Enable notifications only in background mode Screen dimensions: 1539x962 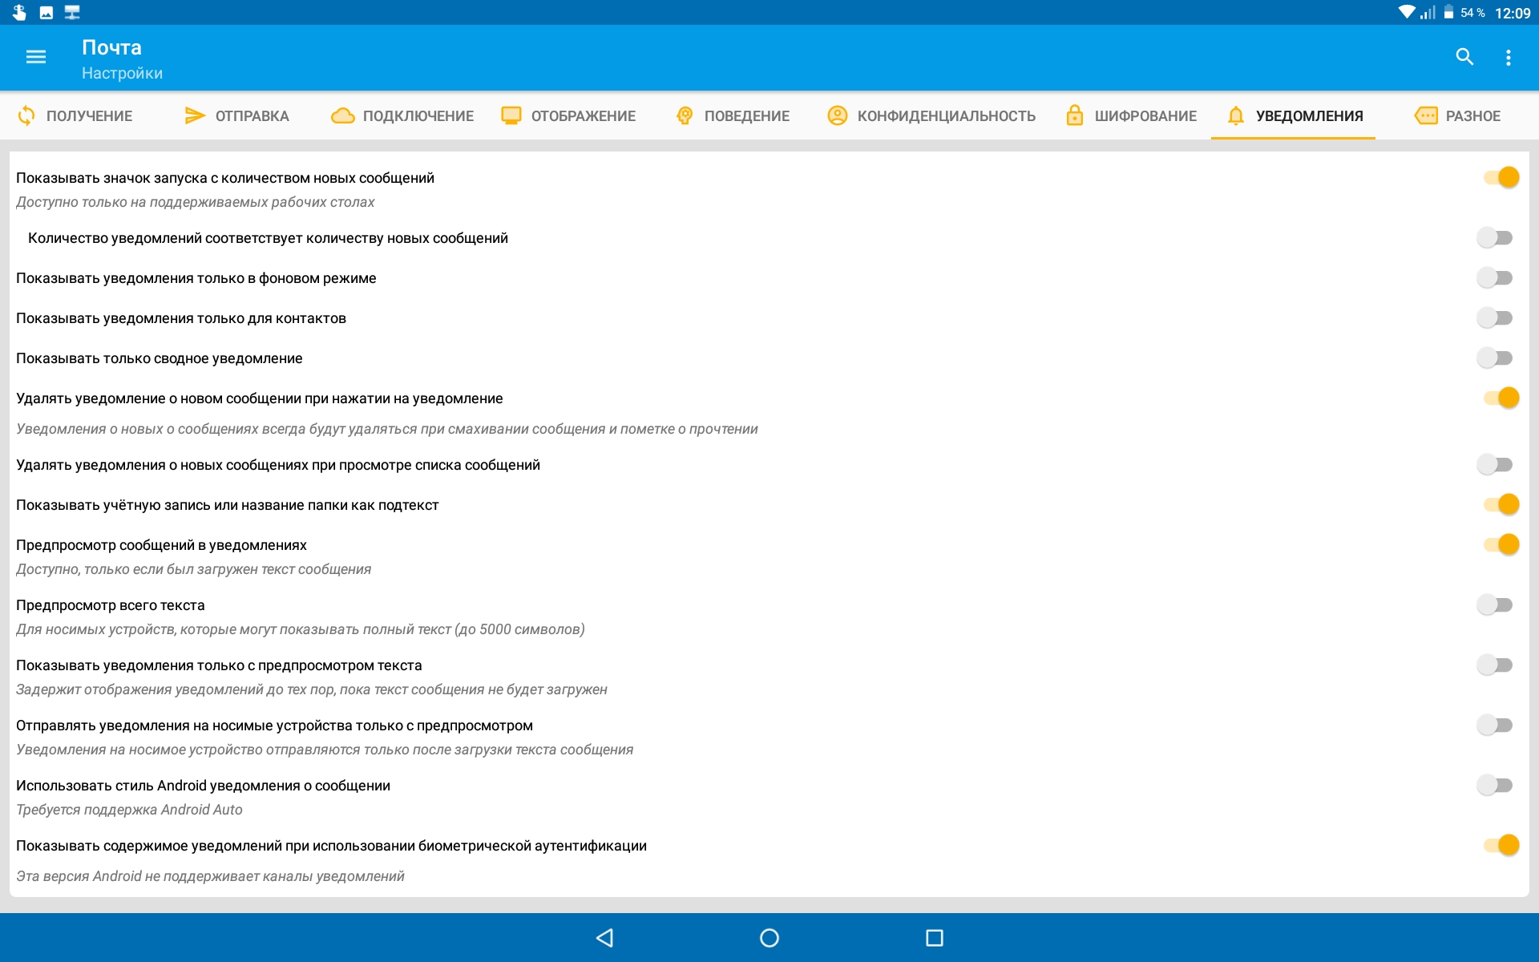click(1495, 278)
